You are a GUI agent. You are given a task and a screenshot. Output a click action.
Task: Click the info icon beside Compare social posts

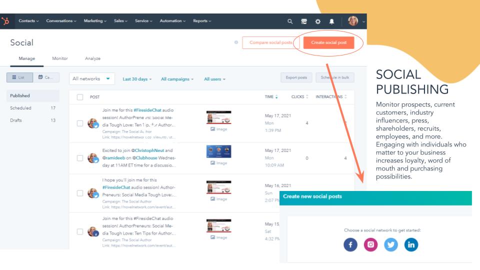coord(236,42)
